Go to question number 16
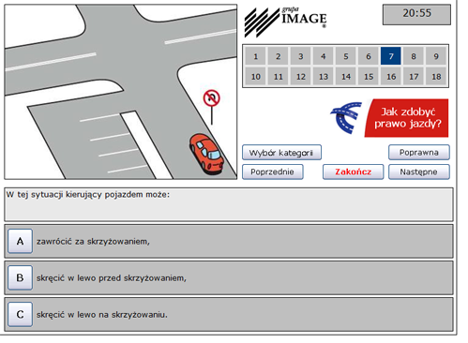Viewport: 468px width, 343px height. coord(391,76)
